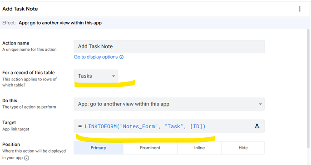Screen dimensions: 311x165
Task: Edit the LINKTOFORM target expression field
Action: pos(169,126)
